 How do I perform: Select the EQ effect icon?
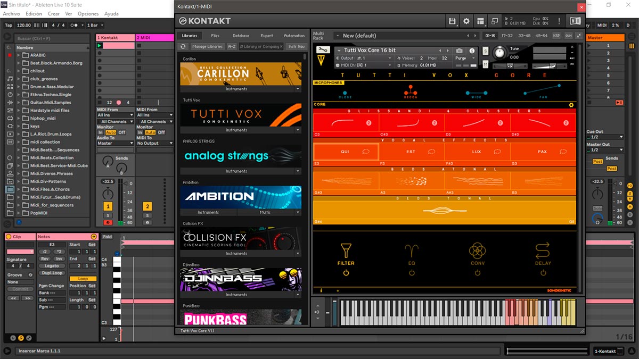coord(412,251)
